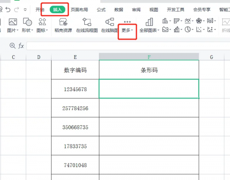Select column E header
Viewport: 230px width, 180px height.
[75, 57]
